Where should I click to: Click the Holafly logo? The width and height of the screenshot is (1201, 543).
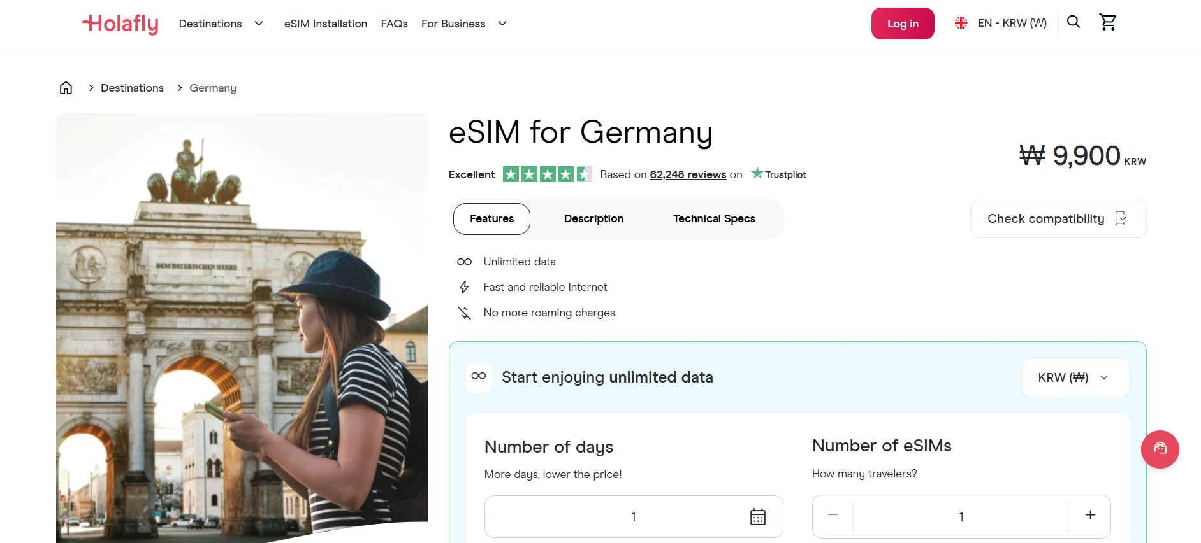[120, 24]
